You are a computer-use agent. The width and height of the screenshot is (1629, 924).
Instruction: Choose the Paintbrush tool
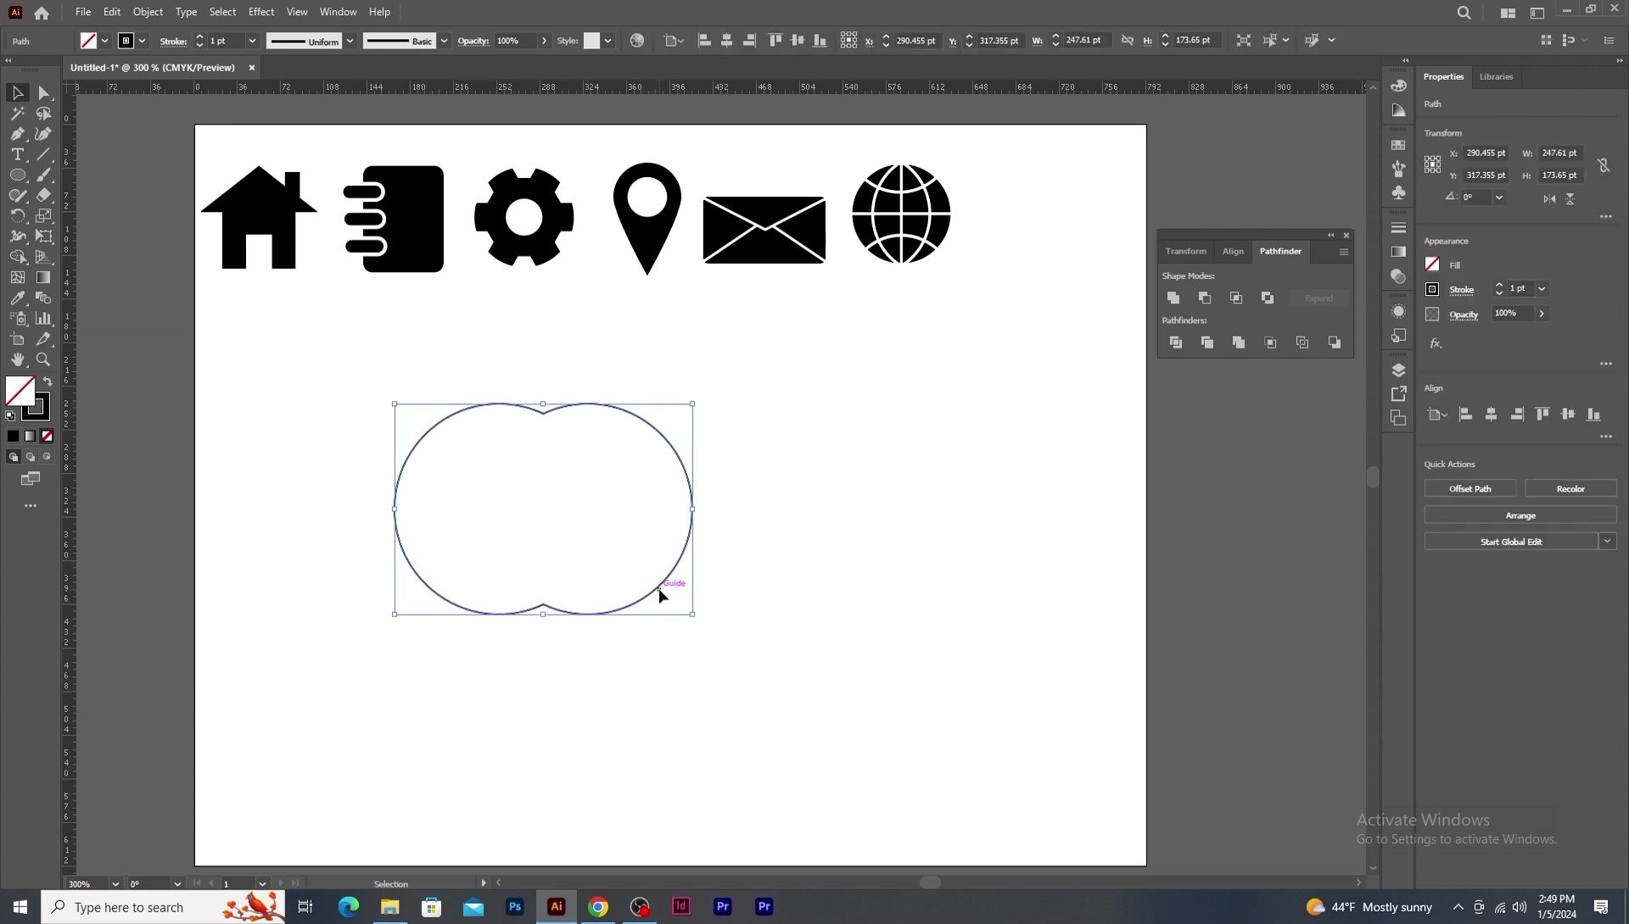(x=44, y=175)
